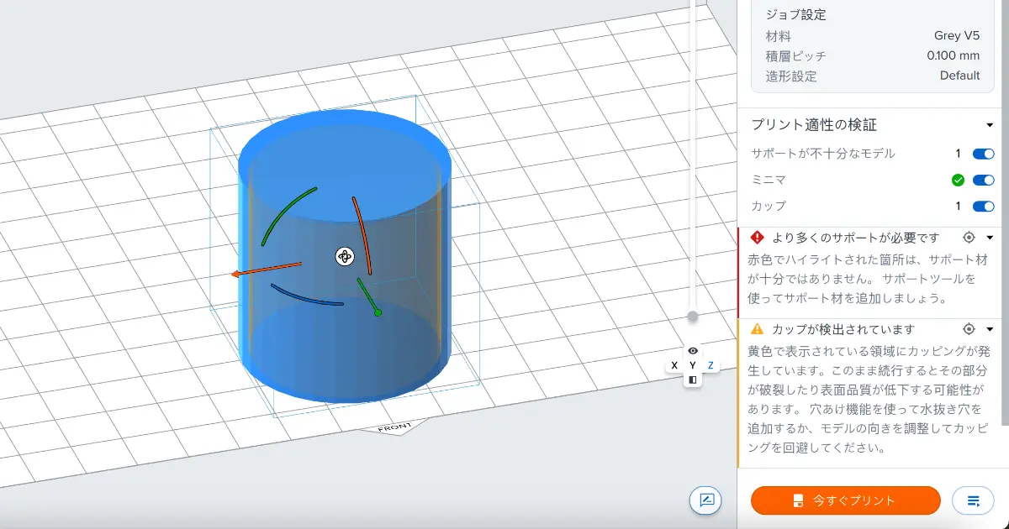Toggle the ミニマ check switch
Screen dimensions: 1009x529
pyautogui.click(x=983, y=180)
